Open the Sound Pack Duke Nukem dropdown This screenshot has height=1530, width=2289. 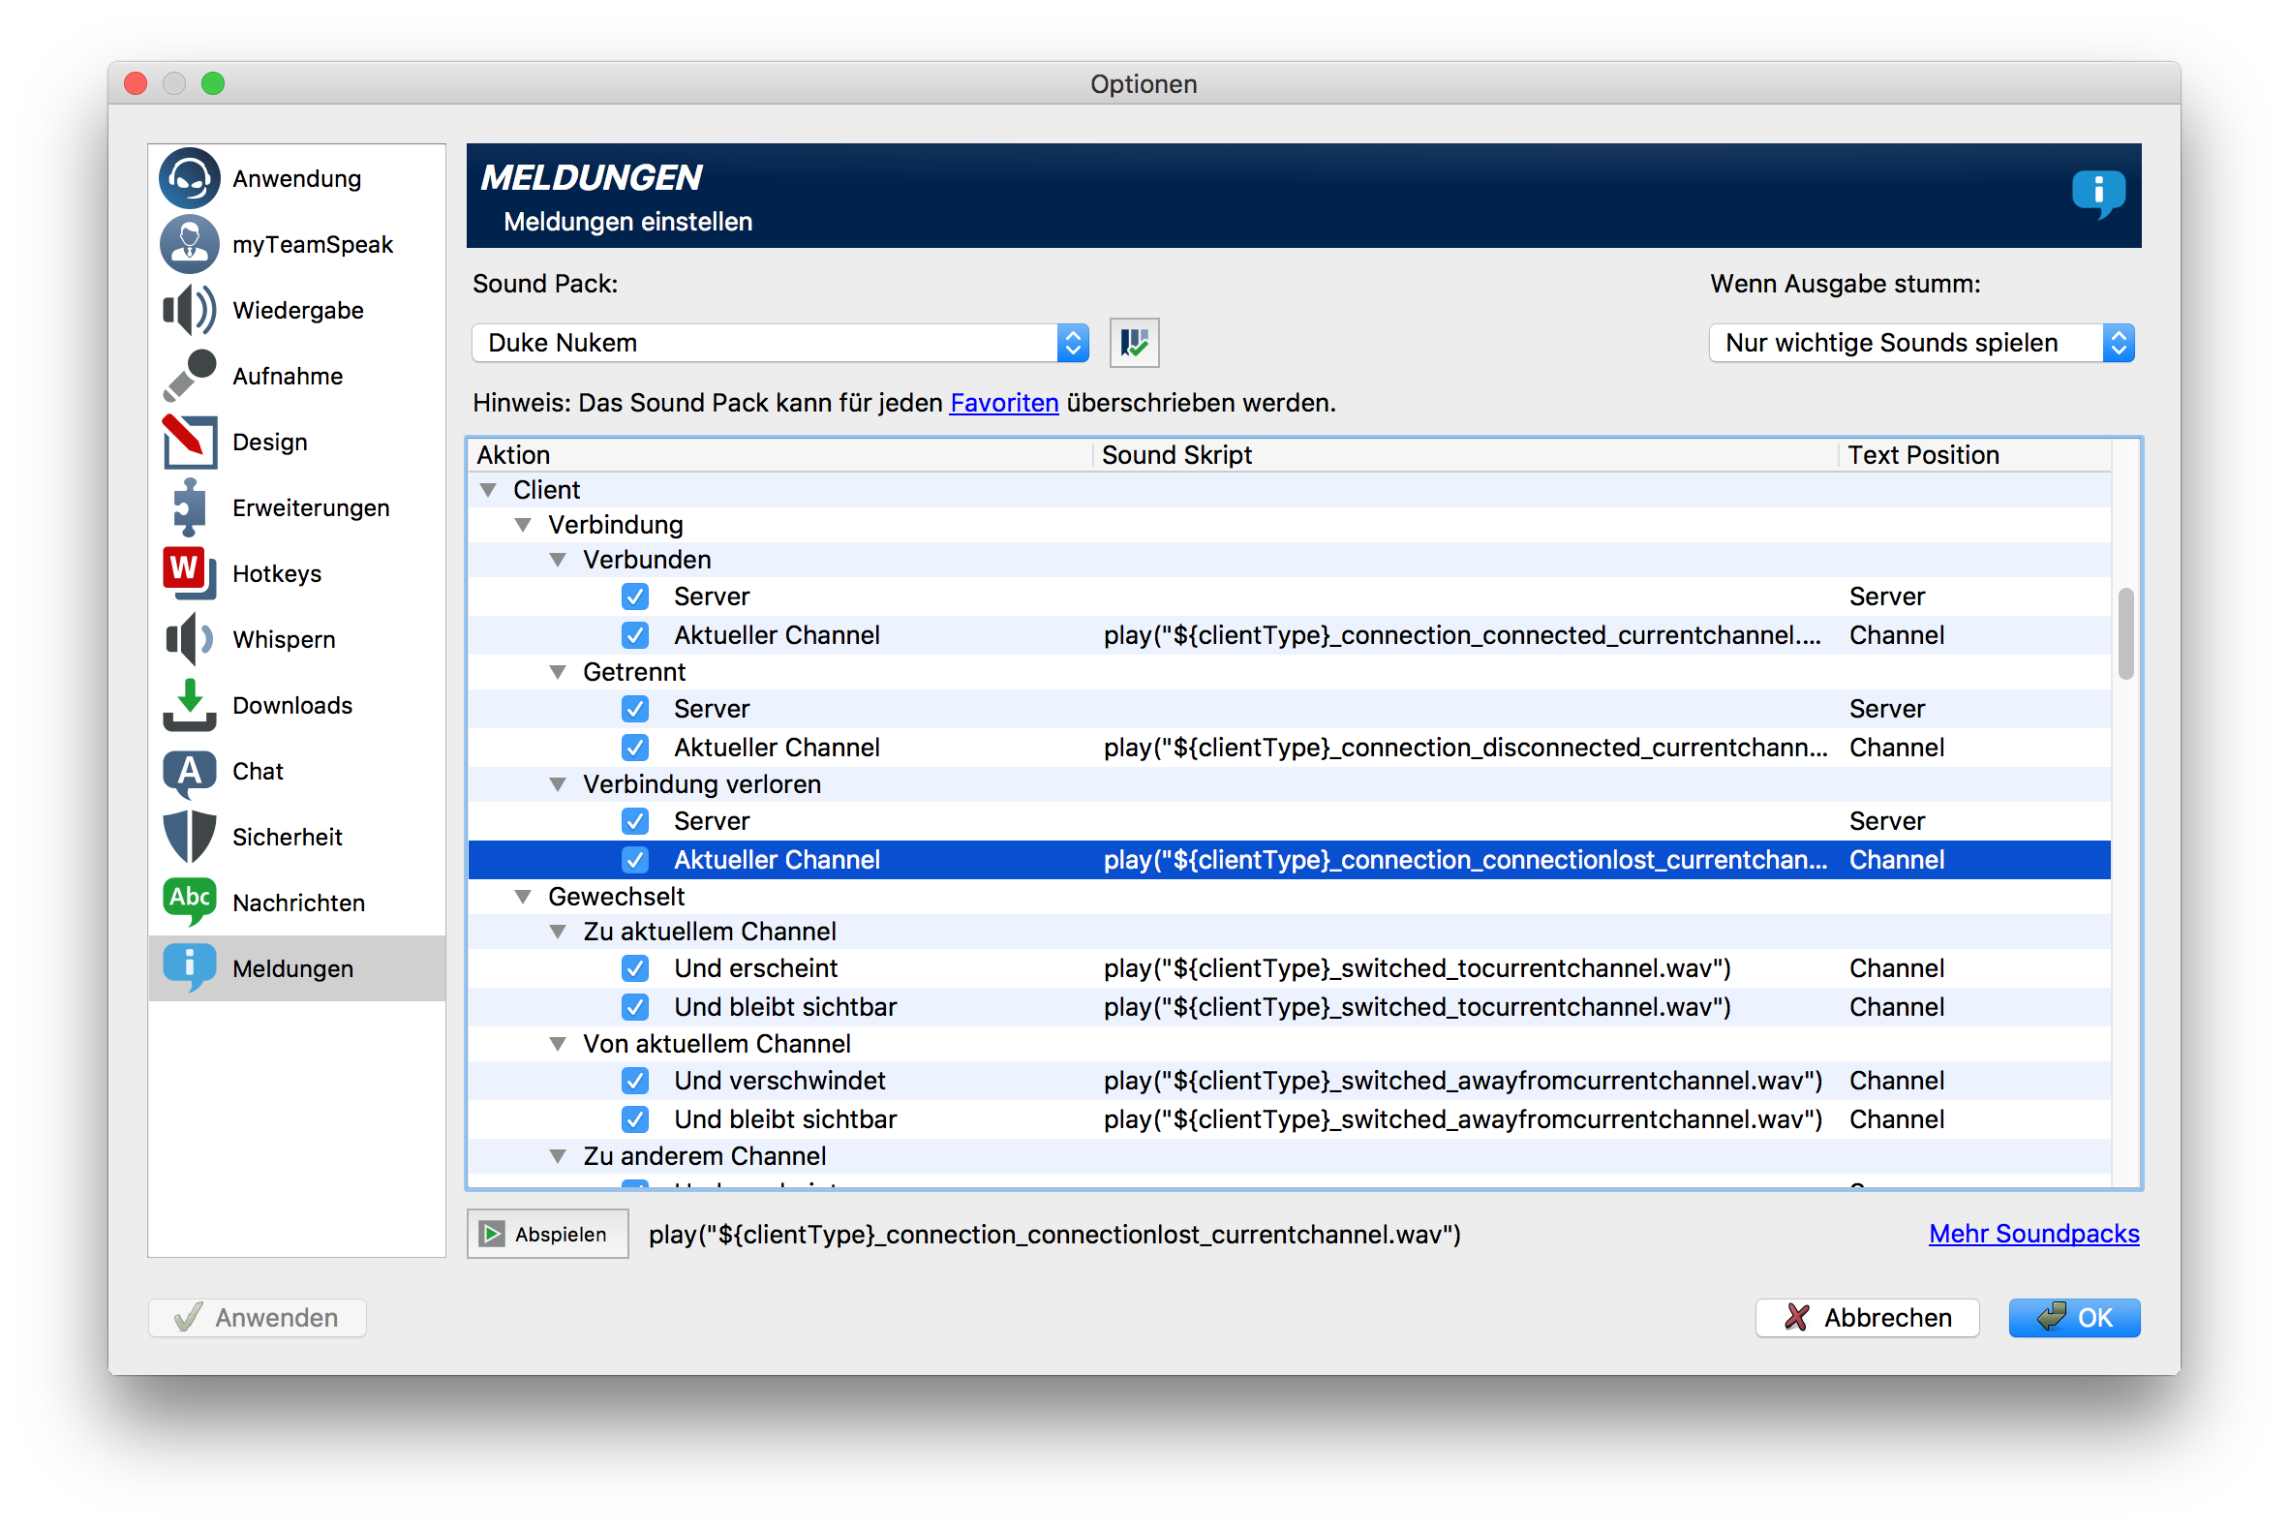pyautogui.click(x=780, y=343)
